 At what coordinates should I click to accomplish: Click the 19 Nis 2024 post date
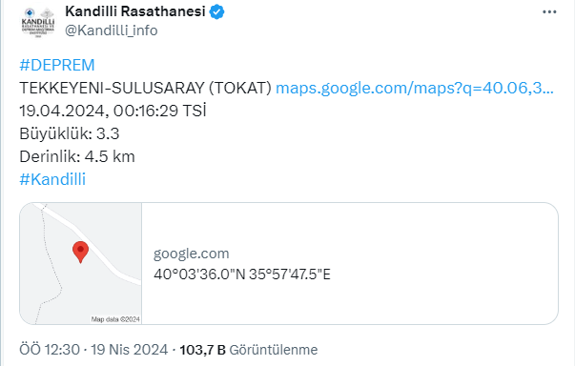(129, 350)
